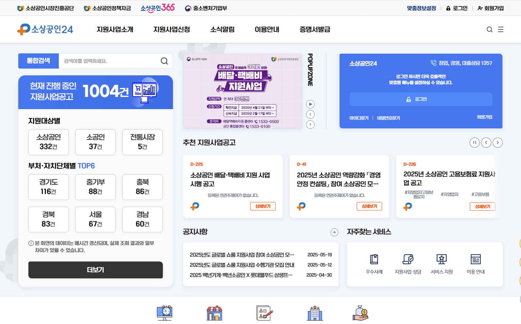
Task: Open the 지원사업신청 menu
Action: 171,29
